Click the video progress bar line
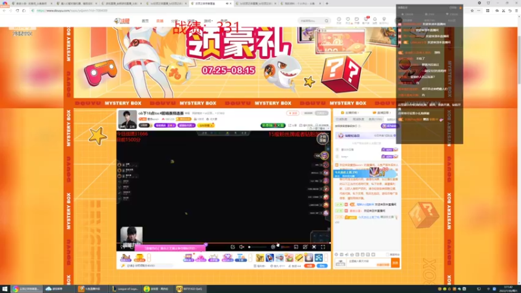Image resolution: width=521 pixels, height=293 pixels. [223, 243]
